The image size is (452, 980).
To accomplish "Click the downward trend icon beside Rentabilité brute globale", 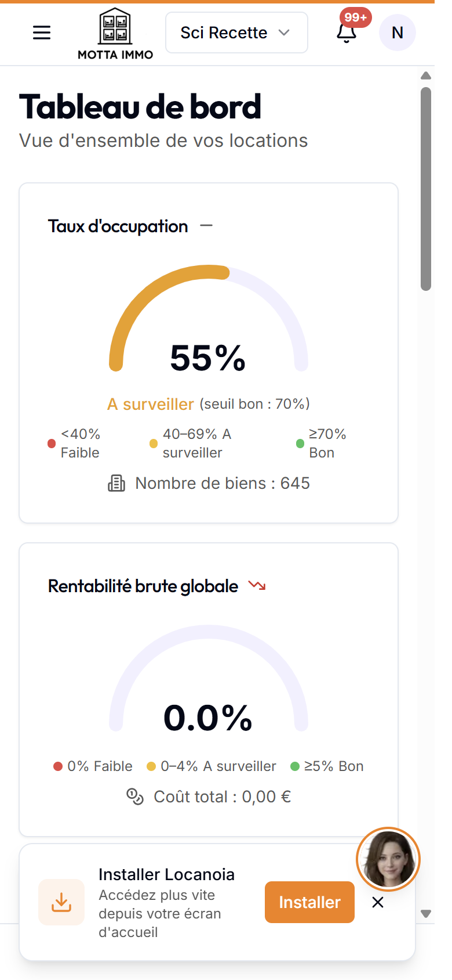I will click(x=257, y=585).
